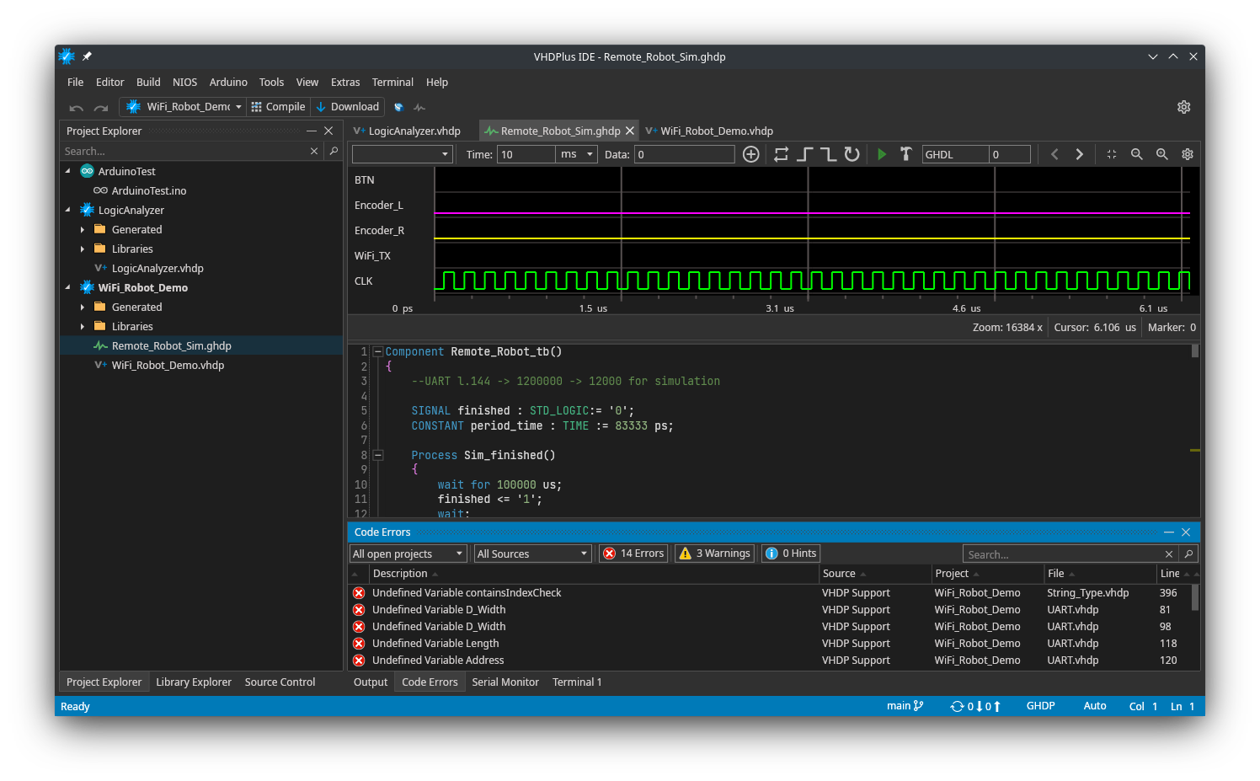
Task: Switch to the LogicAnalyzer.vhdp tab
Action: [x=407, y=131]
